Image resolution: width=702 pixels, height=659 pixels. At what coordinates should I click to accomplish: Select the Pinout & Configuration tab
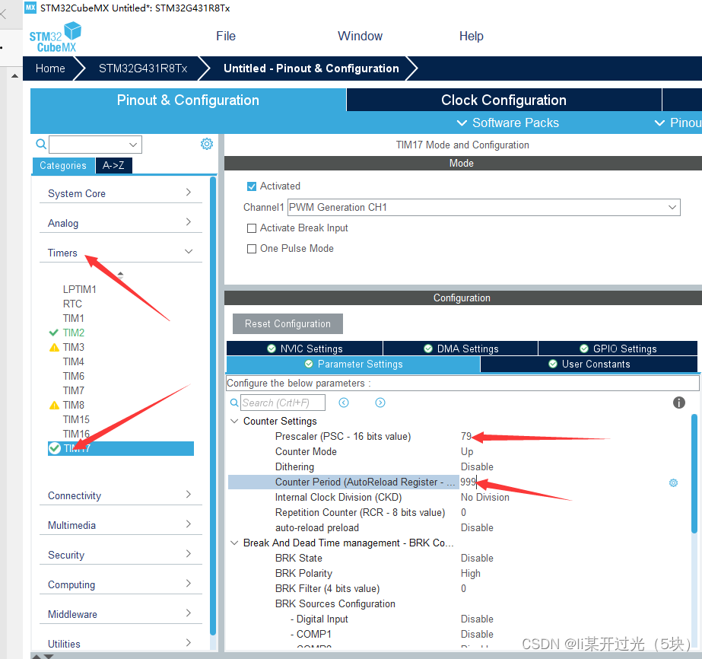tap(188, 100)
